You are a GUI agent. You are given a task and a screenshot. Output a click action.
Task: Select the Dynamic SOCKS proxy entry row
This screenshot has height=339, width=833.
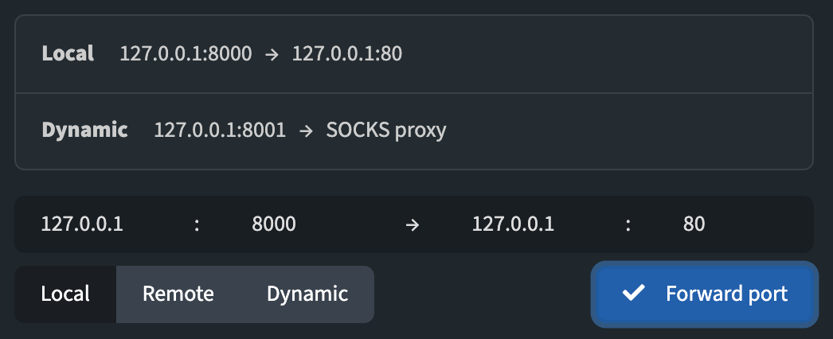tap(414, 131)
